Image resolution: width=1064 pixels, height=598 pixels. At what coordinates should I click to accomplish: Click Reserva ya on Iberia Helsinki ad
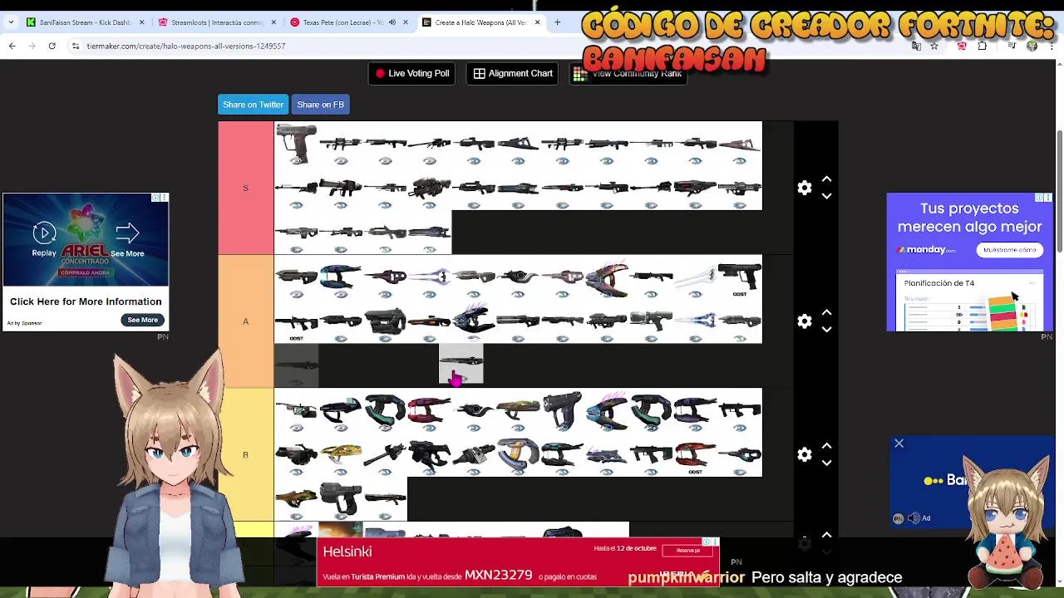[687, 551]
